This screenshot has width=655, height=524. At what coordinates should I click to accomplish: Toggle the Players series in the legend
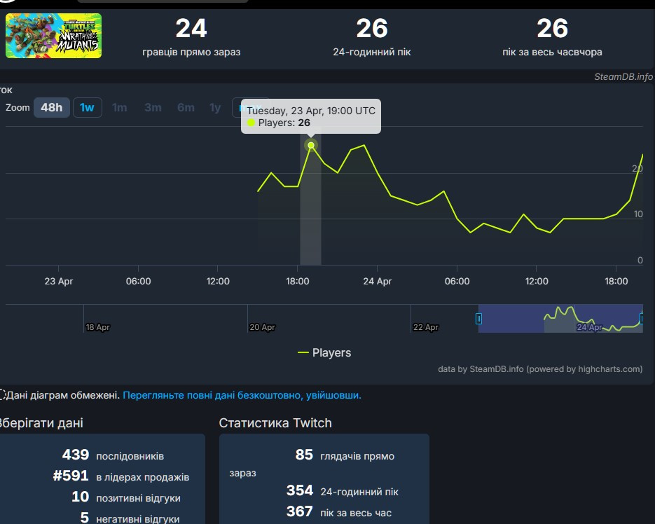tap(324, 352)
